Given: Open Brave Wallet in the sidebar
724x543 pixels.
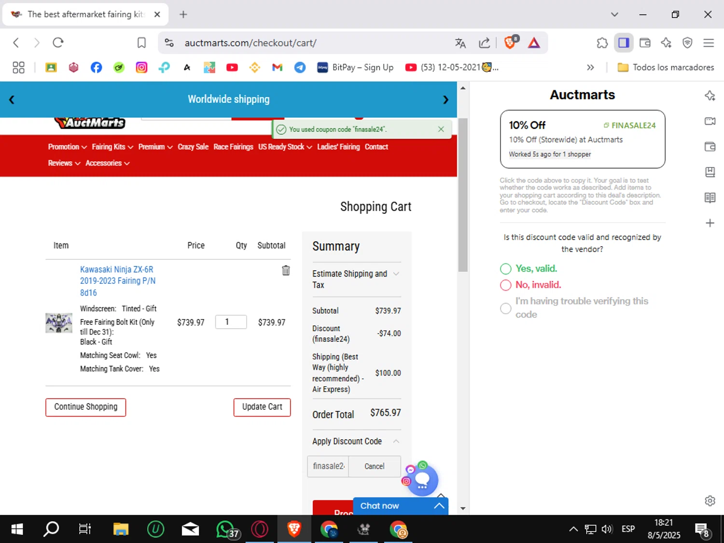Looking at the screenshot, I should (x=710, y=147).
